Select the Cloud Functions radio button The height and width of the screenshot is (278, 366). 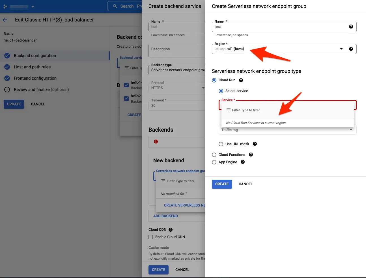(x=214, y=155)
